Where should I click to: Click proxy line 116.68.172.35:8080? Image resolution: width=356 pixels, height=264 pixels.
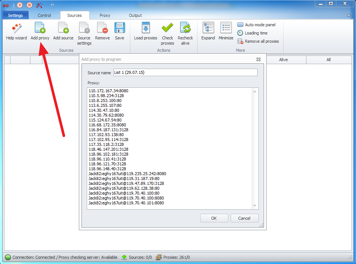(107, 125)
